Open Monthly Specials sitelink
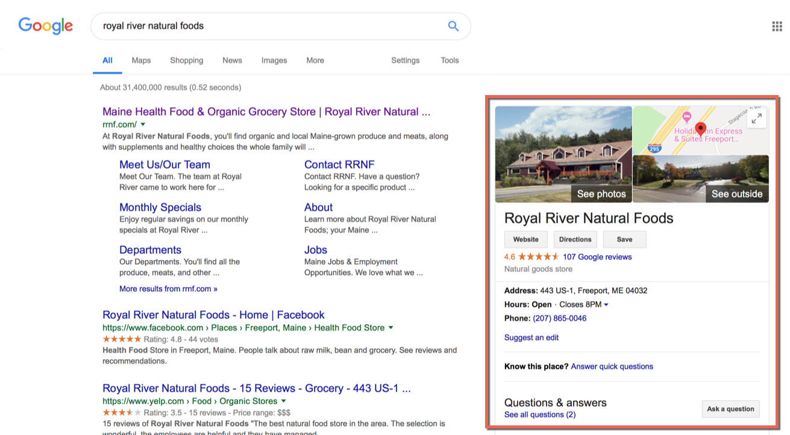This screenshot has width=790, height=435. (160, 208)
